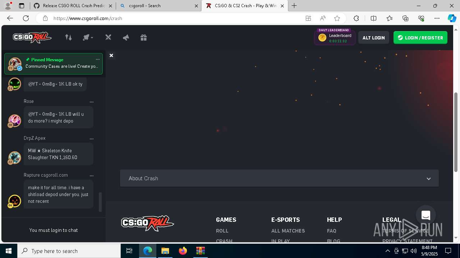Open the FAQ link under HELP
Screen dimensions: 460x258
[332, 231]
